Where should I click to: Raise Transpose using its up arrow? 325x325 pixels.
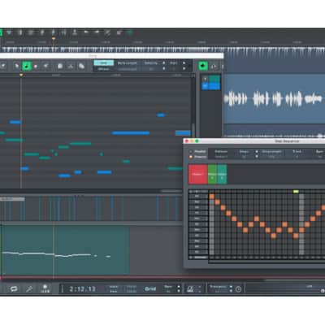tap(231, 287)
